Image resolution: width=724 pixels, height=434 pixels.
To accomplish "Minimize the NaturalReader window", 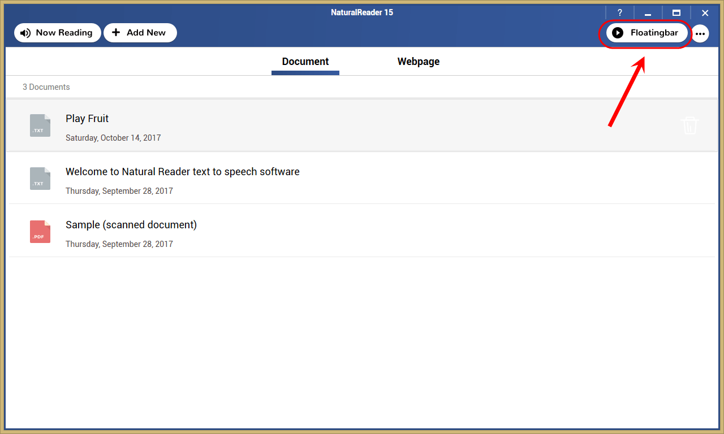I will [x=648, y=13].
